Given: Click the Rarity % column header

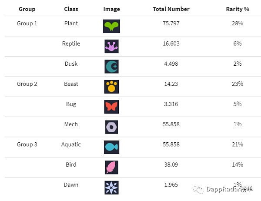Looking at the screenshot, I should click(238, 9).
